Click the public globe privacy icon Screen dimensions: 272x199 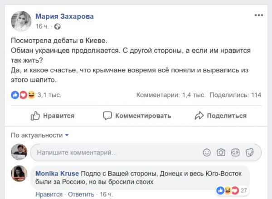57,26
